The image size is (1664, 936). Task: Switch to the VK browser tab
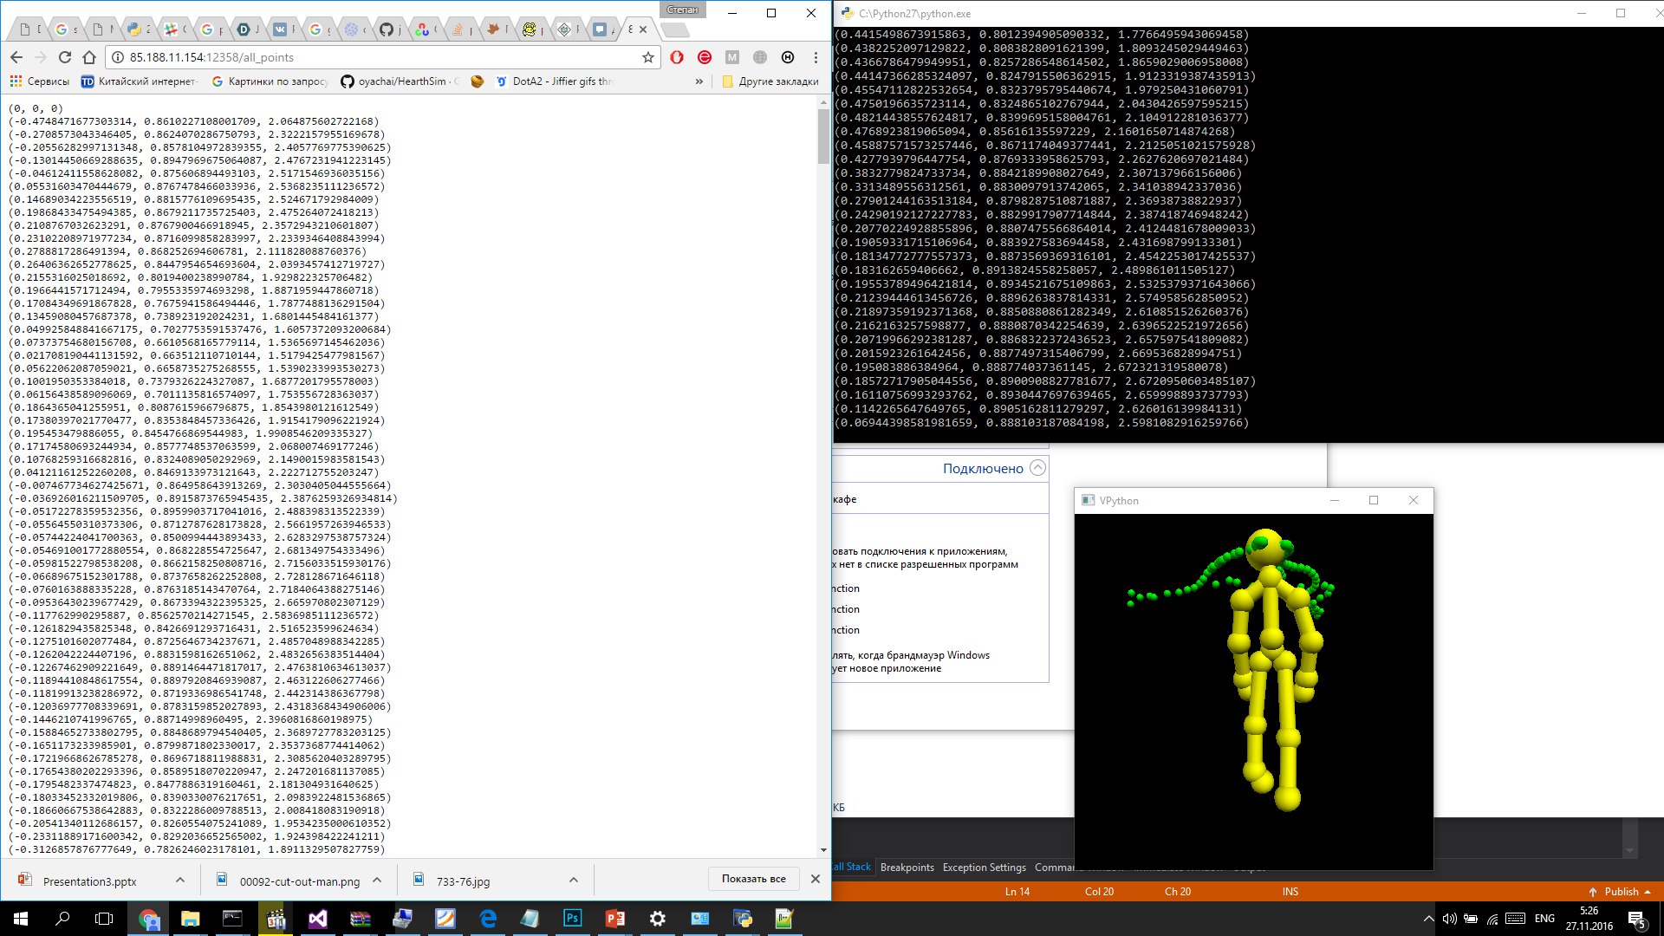pyautogui.click(x=279, y=29)
